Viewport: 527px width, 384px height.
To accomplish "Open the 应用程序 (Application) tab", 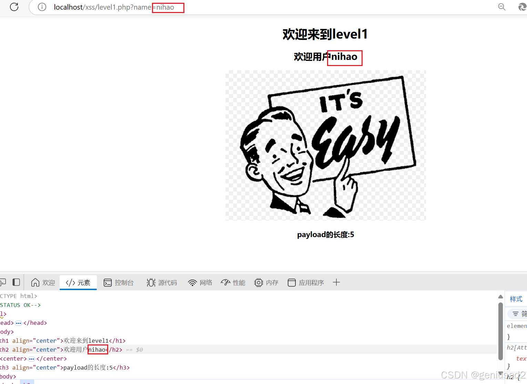I will point(306,282).
